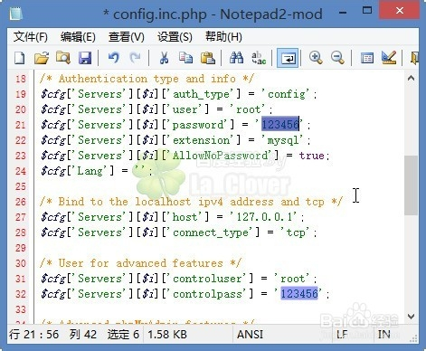Browse files with the folder-magnifier icon
The image size is (426, 351).
pyautogui.click(x=63, y=58)
